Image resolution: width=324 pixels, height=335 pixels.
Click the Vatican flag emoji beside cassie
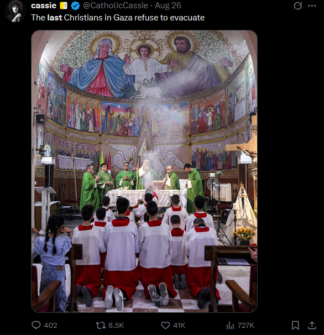[x=64, y=6]
